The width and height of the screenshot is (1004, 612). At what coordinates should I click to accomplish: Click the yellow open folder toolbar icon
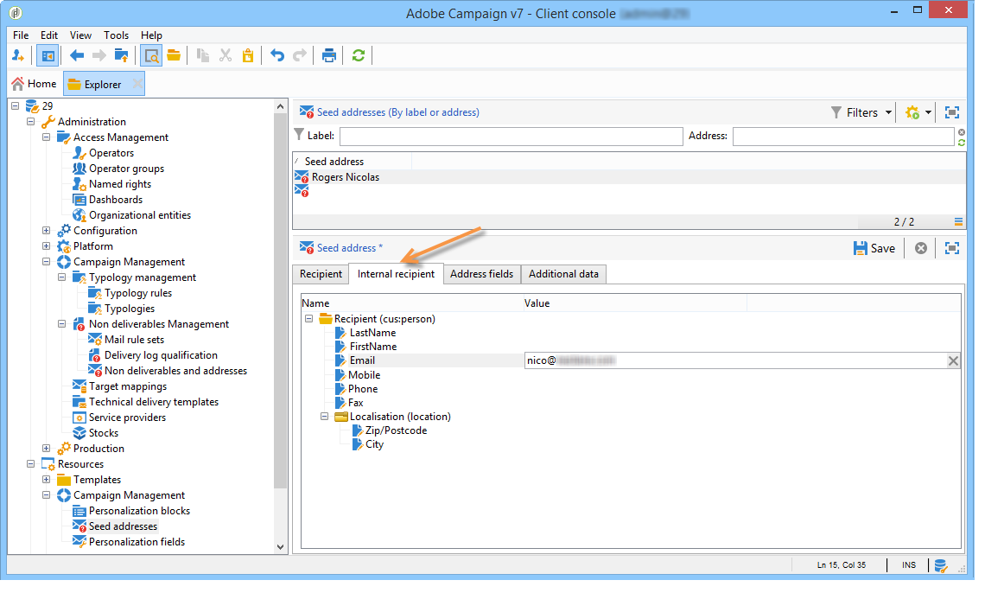174,55
